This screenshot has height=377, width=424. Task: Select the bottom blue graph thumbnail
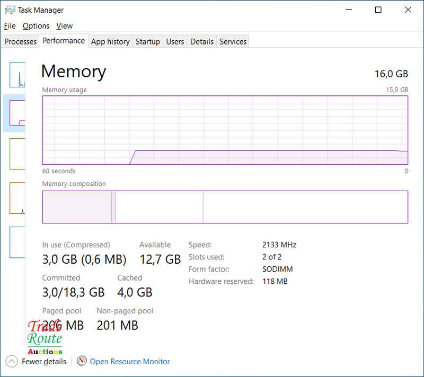pyautogui.click(x=17, y=242)
